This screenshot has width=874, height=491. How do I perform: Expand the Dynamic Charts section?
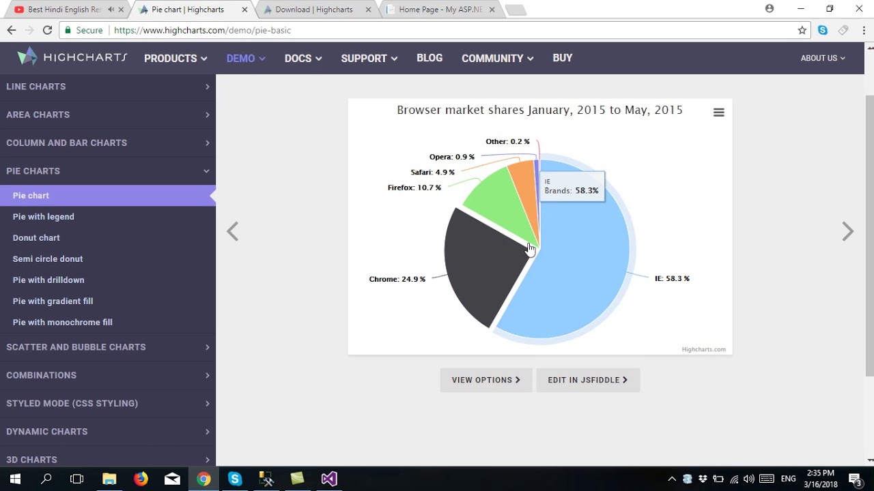[108, 432]
